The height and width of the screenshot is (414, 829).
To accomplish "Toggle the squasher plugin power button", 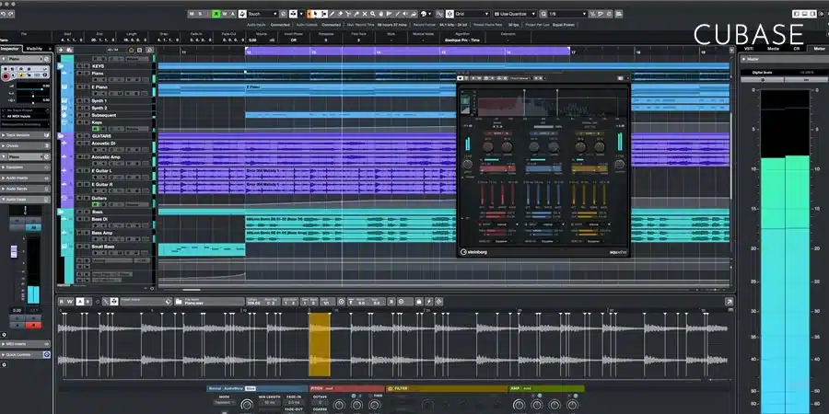I will click(x=460, y=77).
